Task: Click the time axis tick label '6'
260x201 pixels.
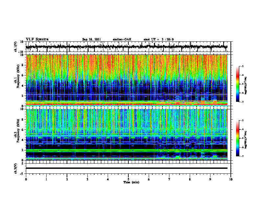Action: (149, 179)
